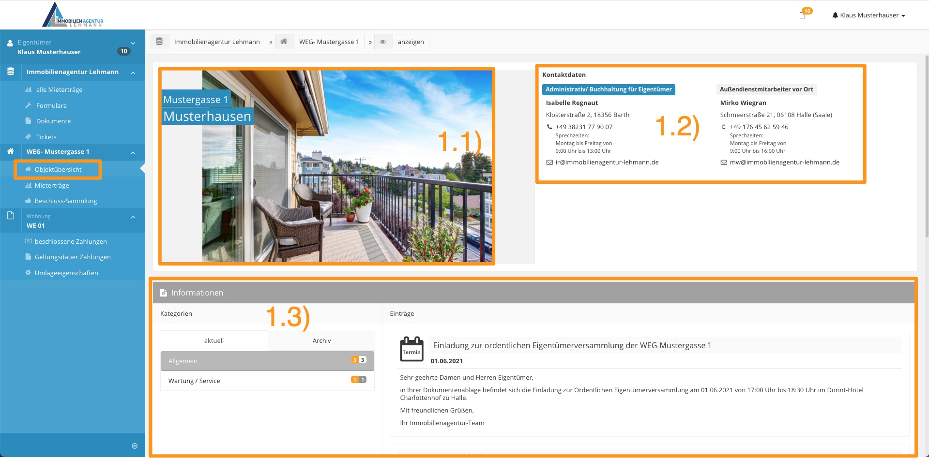Click the Immobilien Agentur Lehmann logo
929x458 pixels.
73,15
